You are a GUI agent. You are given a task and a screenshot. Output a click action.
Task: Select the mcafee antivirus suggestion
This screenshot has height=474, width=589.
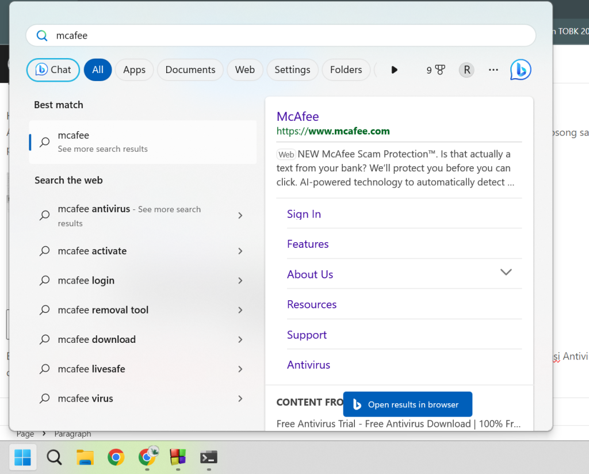point(129,216)
